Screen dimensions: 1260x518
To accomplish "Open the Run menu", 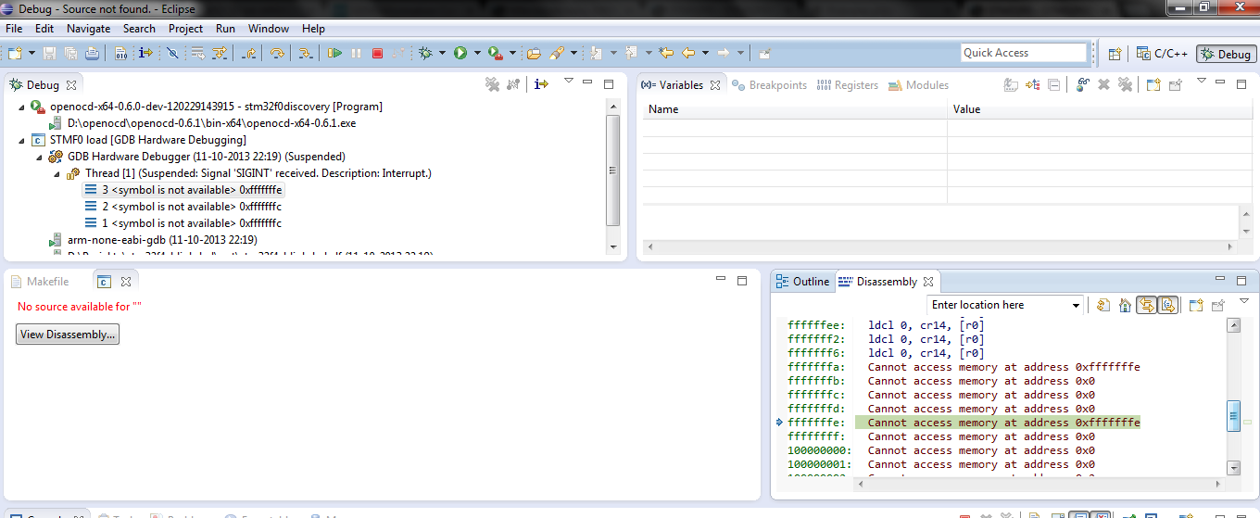I will pos(225,29).
